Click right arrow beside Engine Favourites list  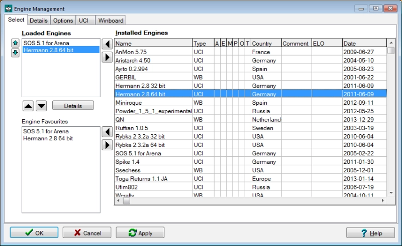click(x=107, y=145)
